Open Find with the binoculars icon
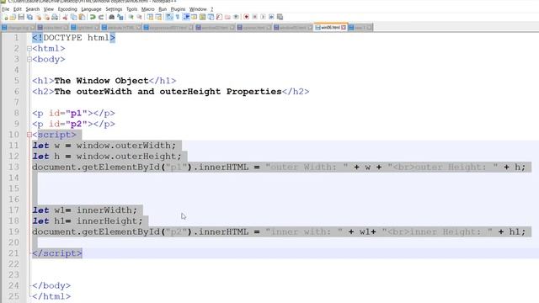Viewport: 539px width, 303px height. click(x=111, y=17)
